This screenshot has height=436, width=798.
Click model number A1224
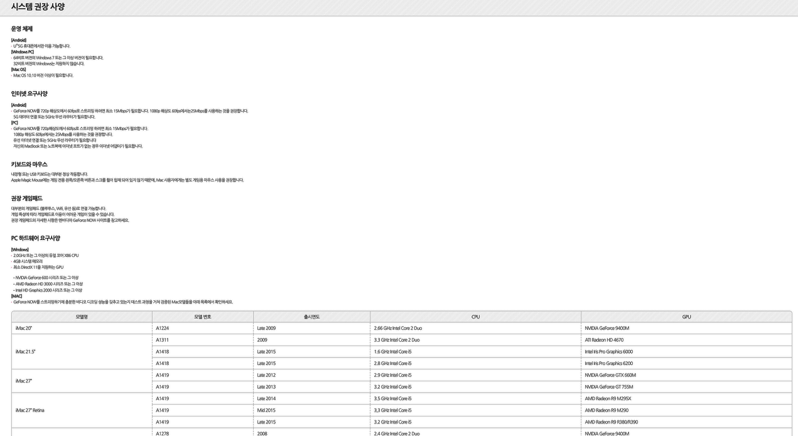(x=163, y=328)
